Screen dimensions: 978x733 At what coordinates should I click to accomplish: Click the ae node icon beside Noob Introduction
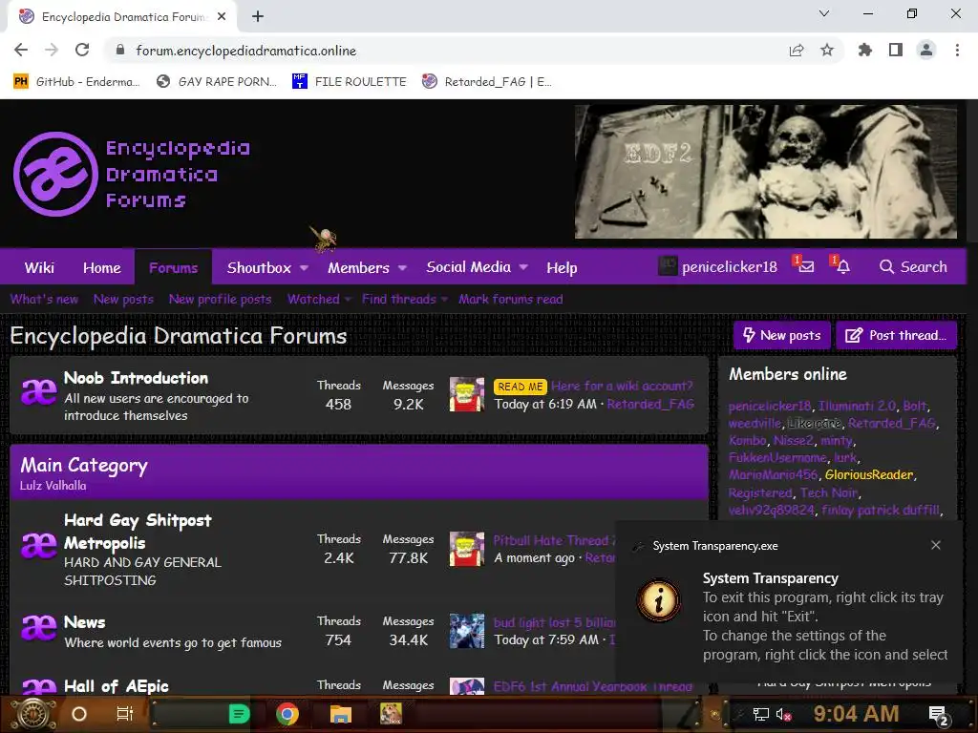[38, 392]
